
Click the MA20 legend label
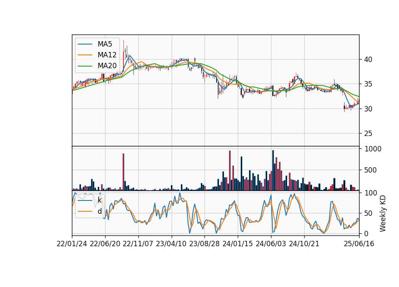(x=107, y=66)
